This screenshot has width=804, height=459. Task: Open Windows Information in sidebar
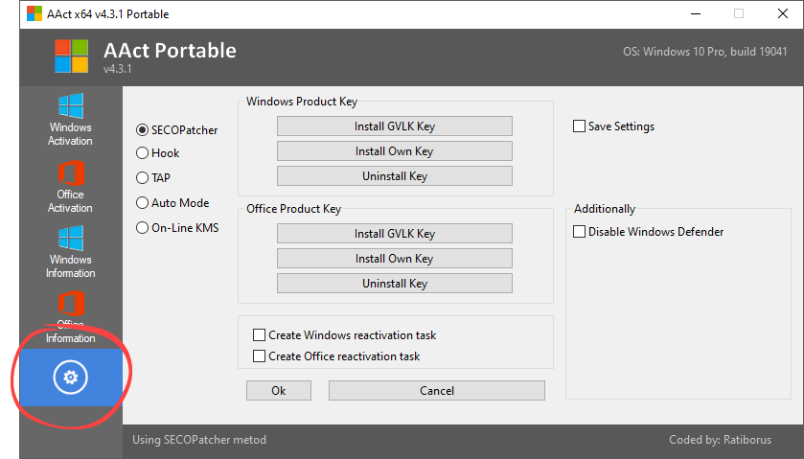[71, 252]
